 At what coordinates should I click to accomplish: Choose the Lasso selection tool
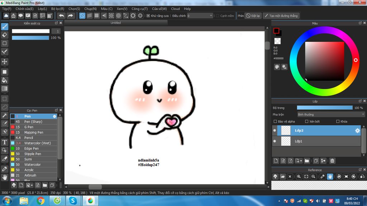coord(5,107)
